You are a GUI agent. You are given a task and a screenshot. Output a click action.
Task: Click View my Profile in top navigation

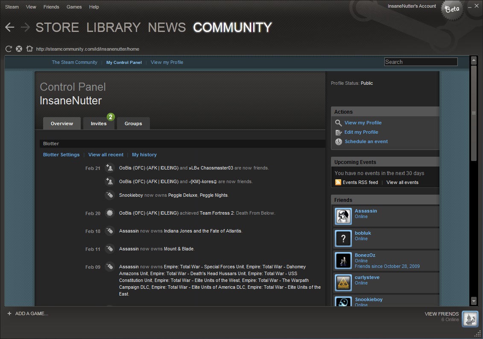(x=167, y=62)
